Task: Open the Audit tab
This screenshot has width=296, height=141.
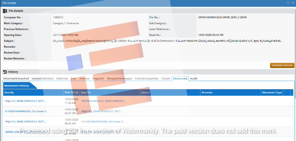Action: click(x=194, y=79)
